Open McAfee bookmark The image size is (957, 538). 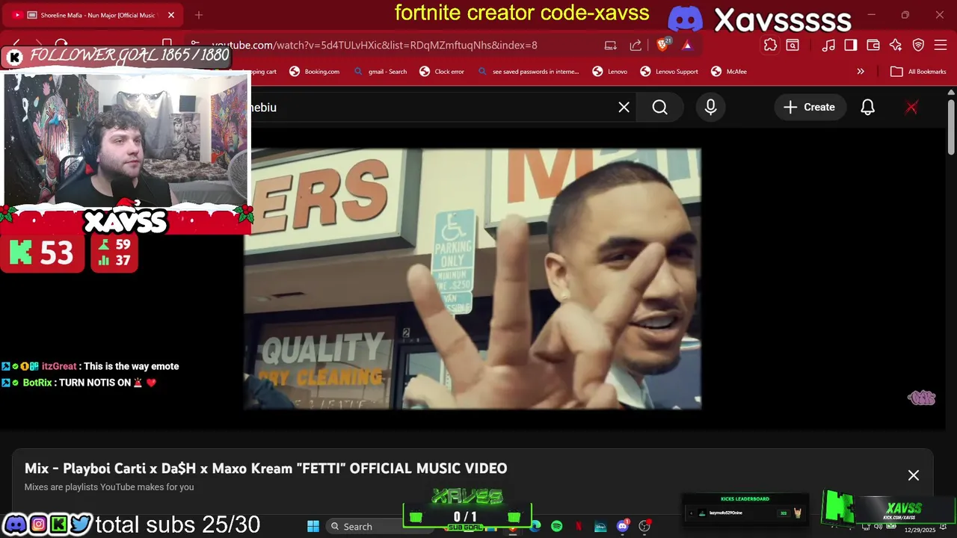click(729, 72)
